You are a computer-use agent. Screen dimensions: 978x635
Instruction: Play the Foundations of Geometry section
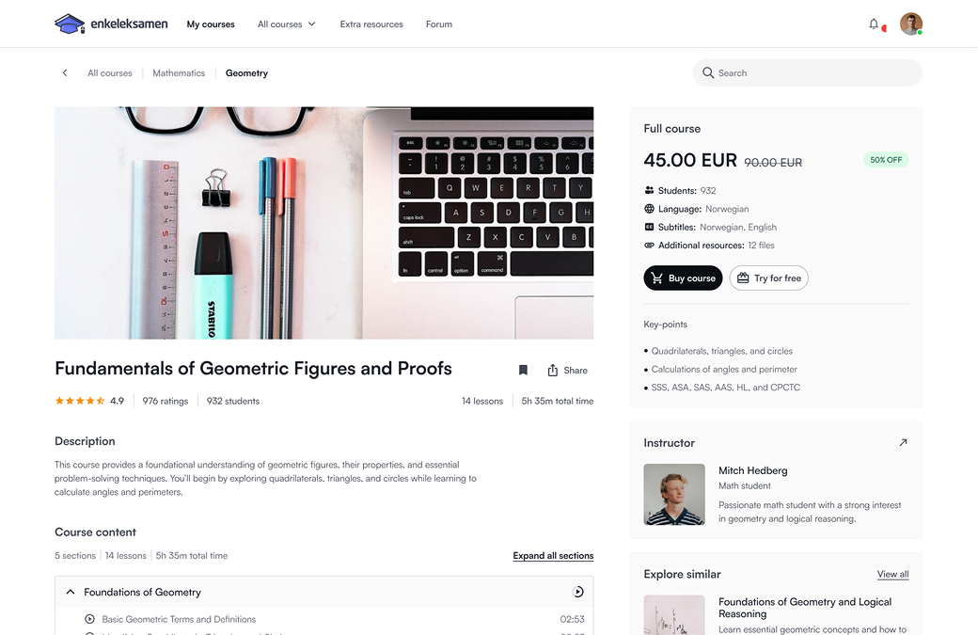[x=578, y=592]
